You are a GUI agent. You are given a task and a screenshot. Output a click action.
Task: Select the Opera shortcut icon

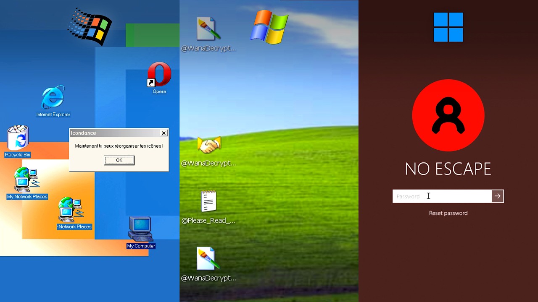click(159, 74)
